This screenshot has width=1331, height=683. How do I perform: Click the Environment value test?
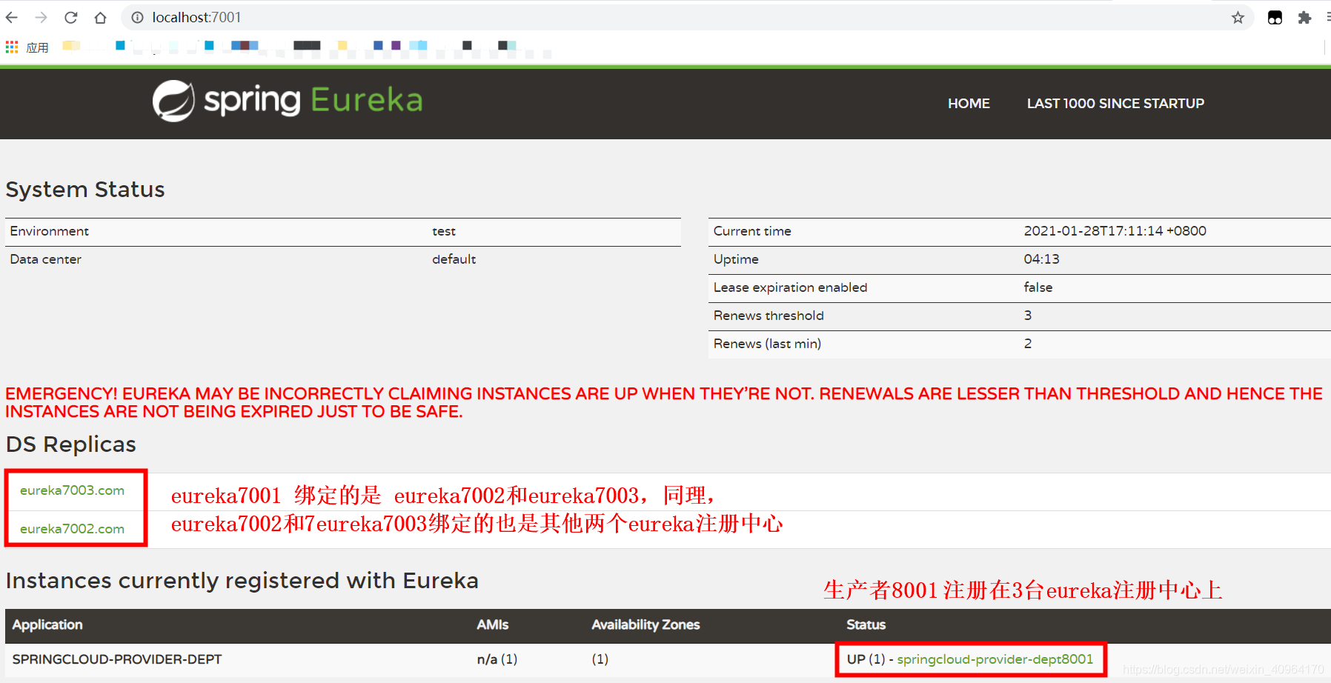tap(444, 231)
